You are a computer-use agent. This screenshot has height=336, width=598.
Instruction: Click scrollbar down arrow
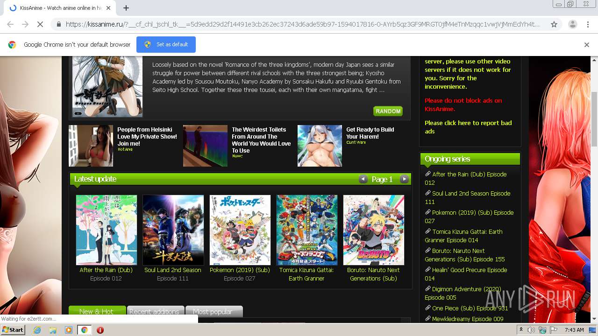594,319
